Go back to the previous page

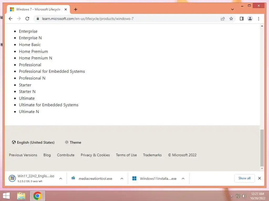(11, 19)
